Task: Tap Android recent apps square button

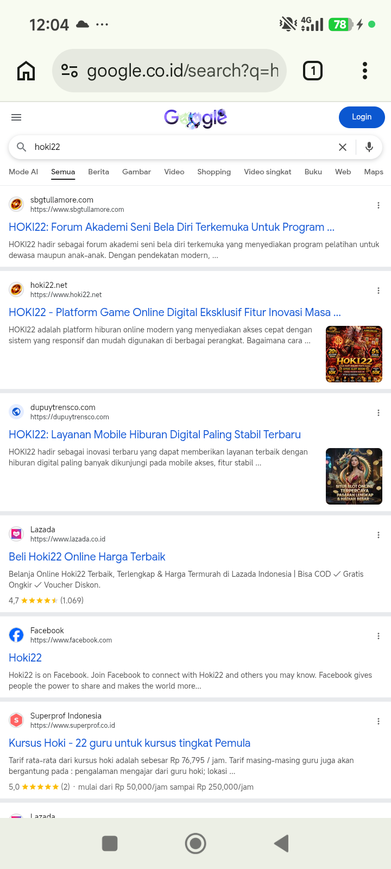Action: point(110,843)
